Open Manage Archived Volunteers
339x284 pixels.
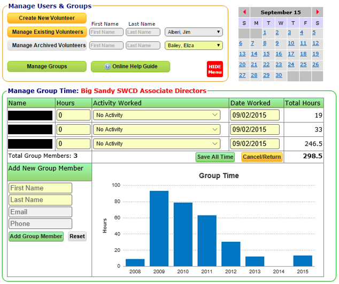47,45
